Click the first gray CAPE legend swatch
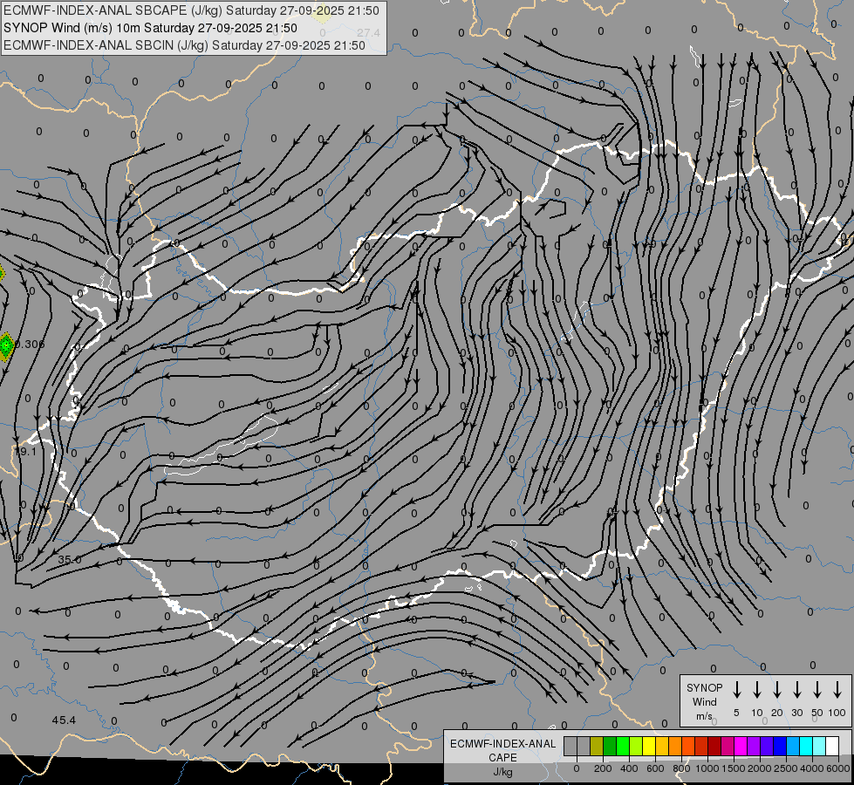854x785 pixels. tap(570, 746)
